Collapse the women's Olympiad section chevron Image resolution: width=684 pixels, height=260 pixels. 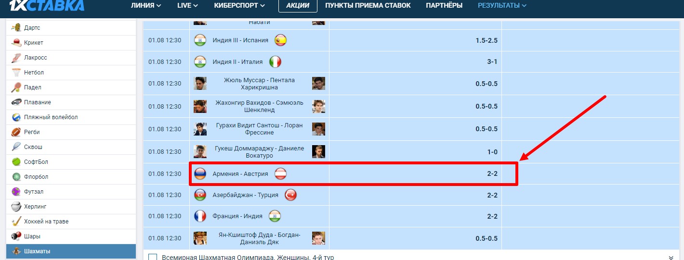click(671, 257)
